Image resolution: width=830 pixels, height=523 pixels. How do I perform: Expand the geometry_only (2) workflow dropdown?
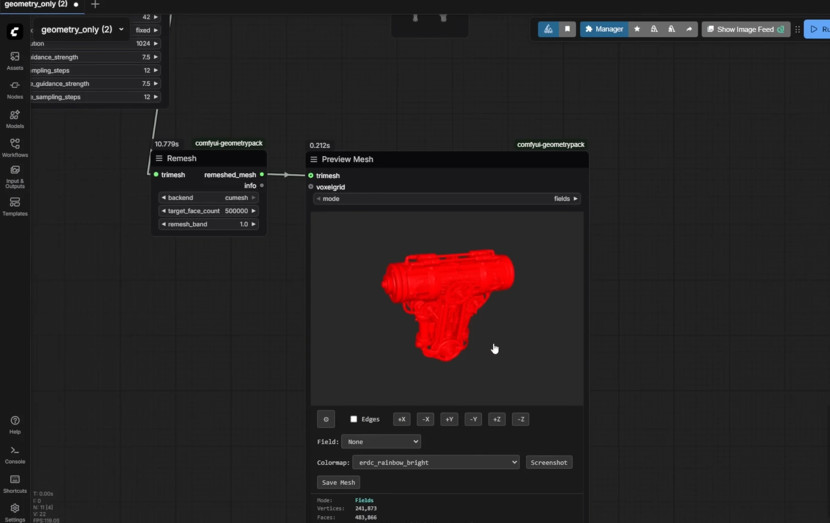coord(121,30)
